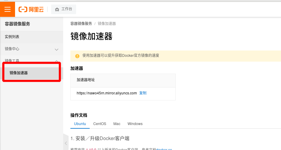
Task: Click the 容器镜像服务 breadcrumb link
Action: [81, 24]
